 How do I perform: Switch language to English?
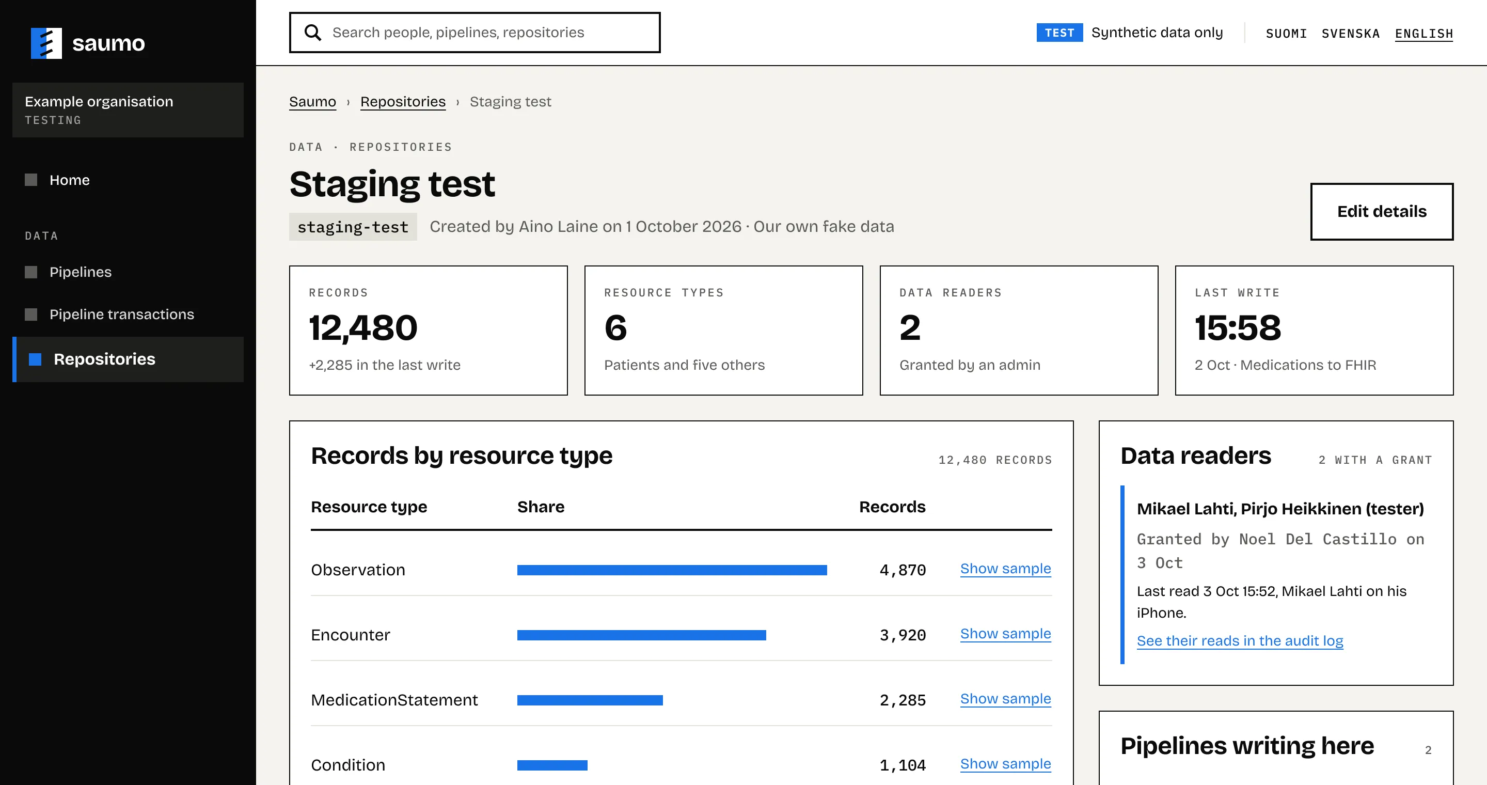[x=1423, y=34]
